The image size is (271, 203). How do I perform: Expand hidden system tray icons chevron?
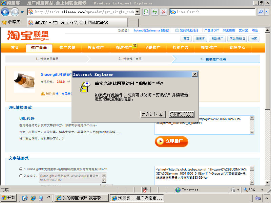267,198
